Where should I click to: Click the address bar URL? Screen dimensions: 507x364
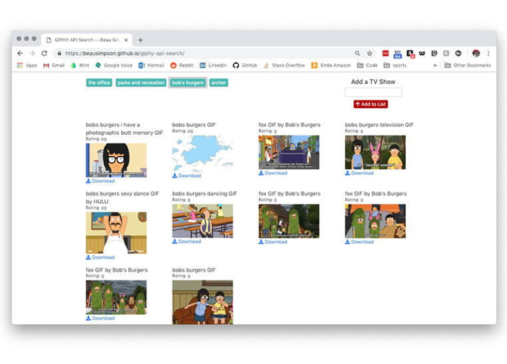coord(125,53)
